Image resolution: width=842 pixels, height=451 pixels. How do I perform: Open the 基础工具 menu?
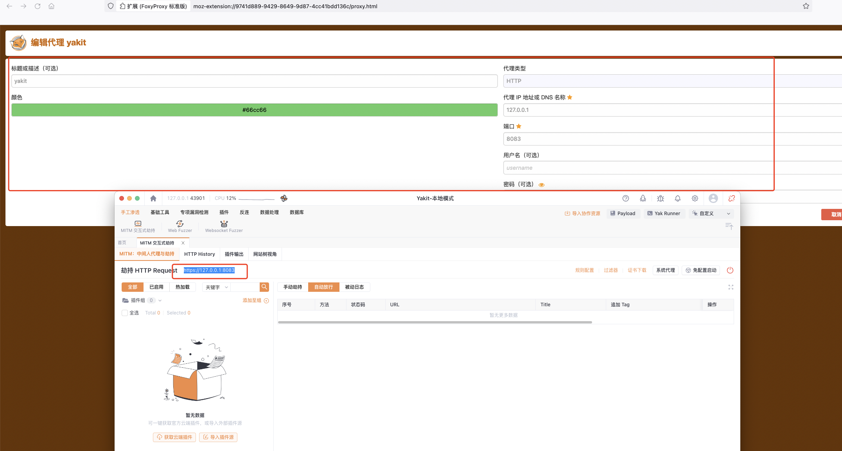[160, 212]
